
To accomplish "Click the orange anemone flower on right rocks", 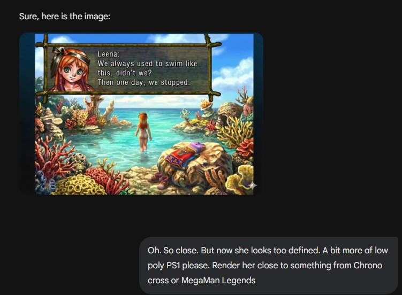I will coord(205,104).
